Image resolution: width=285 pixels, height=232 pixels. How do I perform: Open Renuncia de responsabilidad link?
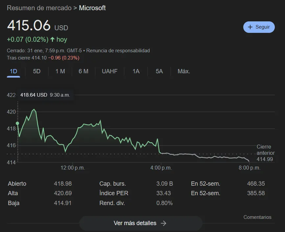click(x=118, y=51)
